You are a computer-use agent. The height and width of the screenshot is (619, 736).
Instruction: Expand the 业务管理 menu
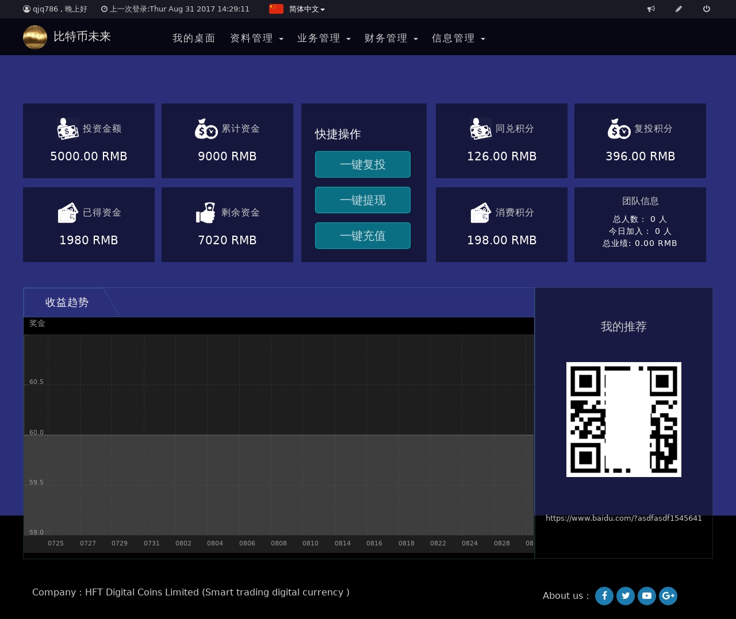click(x=324, y=38)
